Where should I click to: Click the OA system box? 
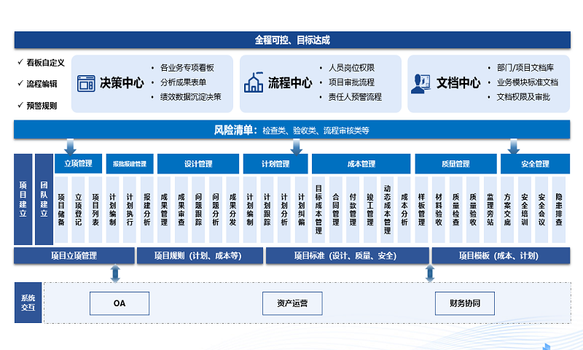click(x=120, y=303)
